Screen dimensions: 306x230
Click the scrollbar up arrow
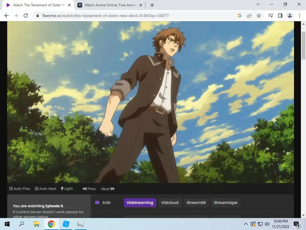[x=303, y=24]
